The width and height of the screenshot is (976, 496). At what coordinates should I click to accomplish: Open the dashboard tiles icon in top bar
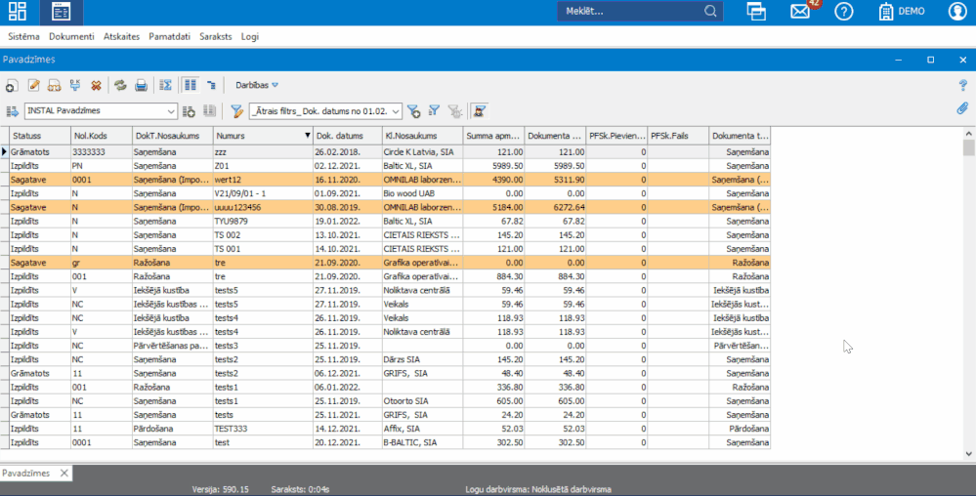coord(18,11)
